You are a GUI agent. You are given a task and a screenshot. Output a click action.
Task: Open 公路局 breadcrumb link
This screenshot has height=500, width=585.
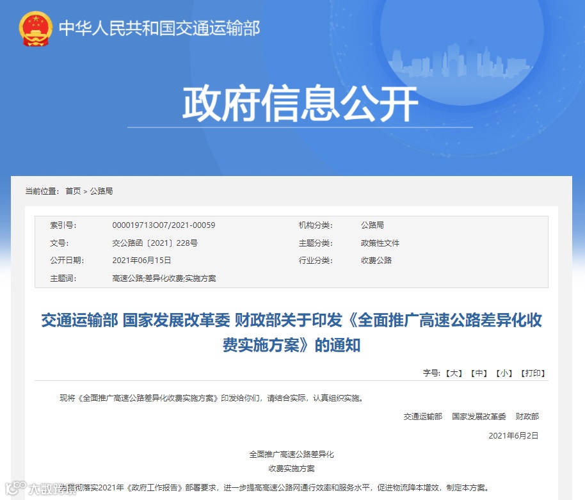pyautogui.click(x=101, y=191)
